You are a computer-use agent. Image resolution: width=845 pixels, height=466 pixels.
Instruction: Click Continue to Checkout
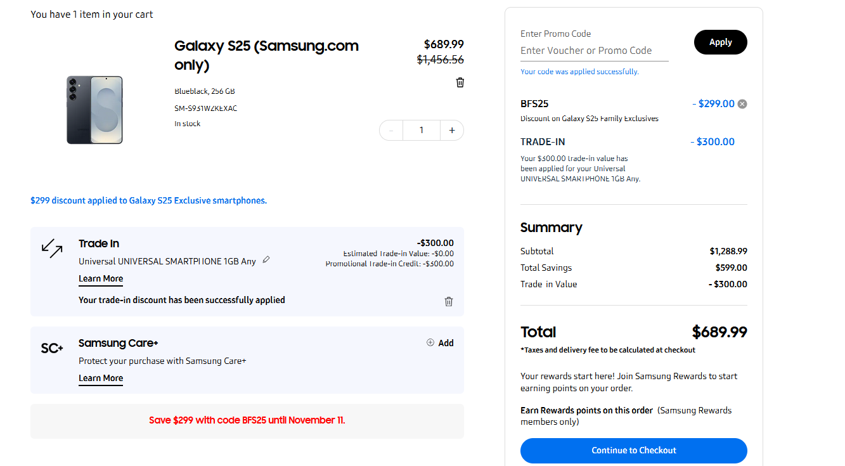(x=633, y=450)
